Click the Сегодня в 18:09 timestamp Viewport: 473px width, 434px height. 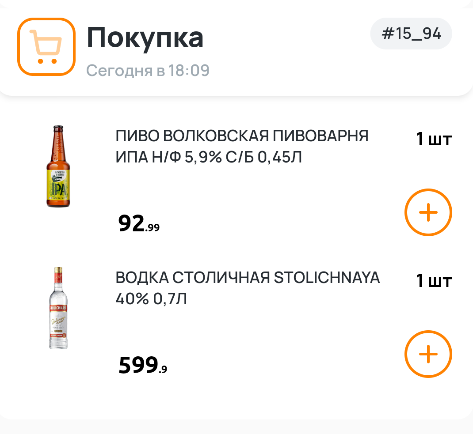point(148,70)
